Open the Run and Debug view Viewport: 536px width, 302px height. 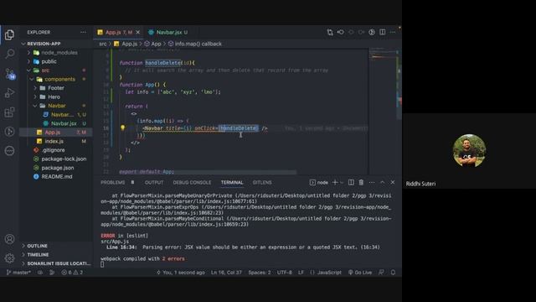(x=9, y=93)
